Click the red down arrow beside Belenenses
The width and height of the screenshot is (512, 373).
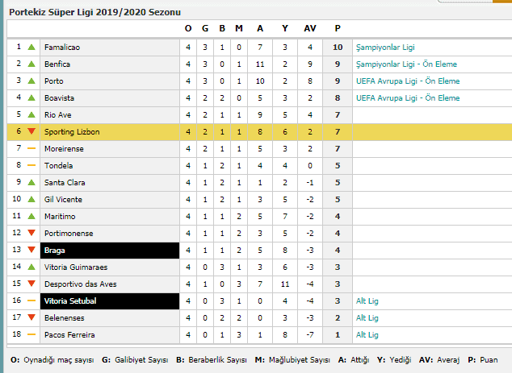(x=31, y=317)
